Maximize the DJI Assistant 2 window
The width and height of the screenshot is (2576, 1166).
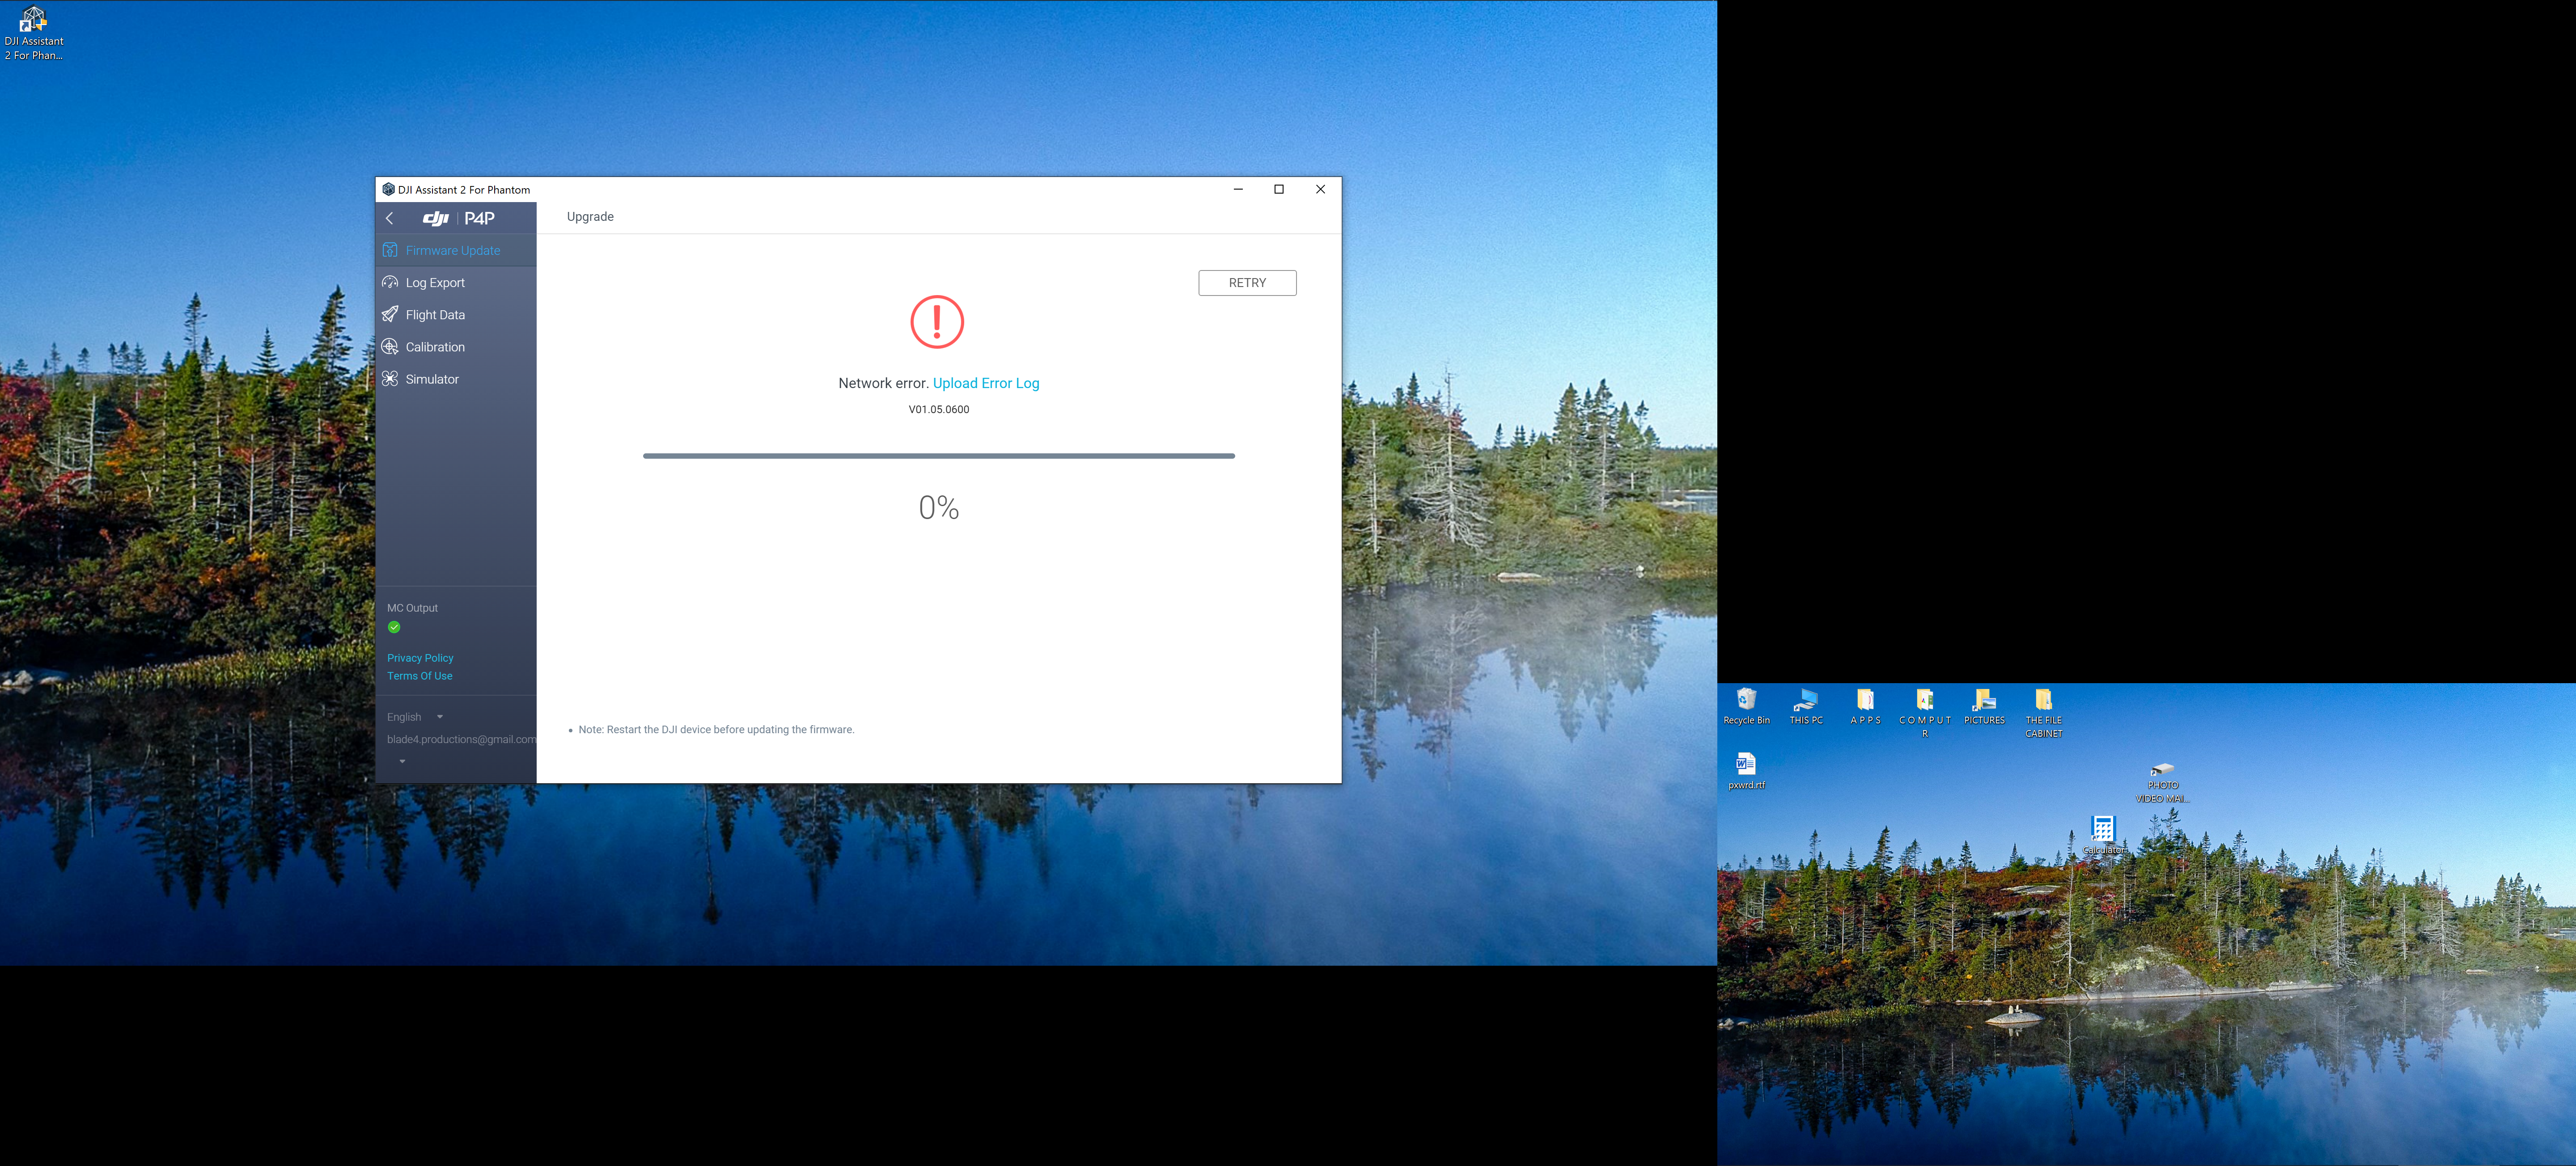(x=1279, y=189)
